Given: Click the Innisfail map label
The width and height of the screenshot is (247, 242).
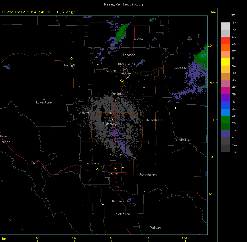Looking at the screenshot, I should point(119,94).
